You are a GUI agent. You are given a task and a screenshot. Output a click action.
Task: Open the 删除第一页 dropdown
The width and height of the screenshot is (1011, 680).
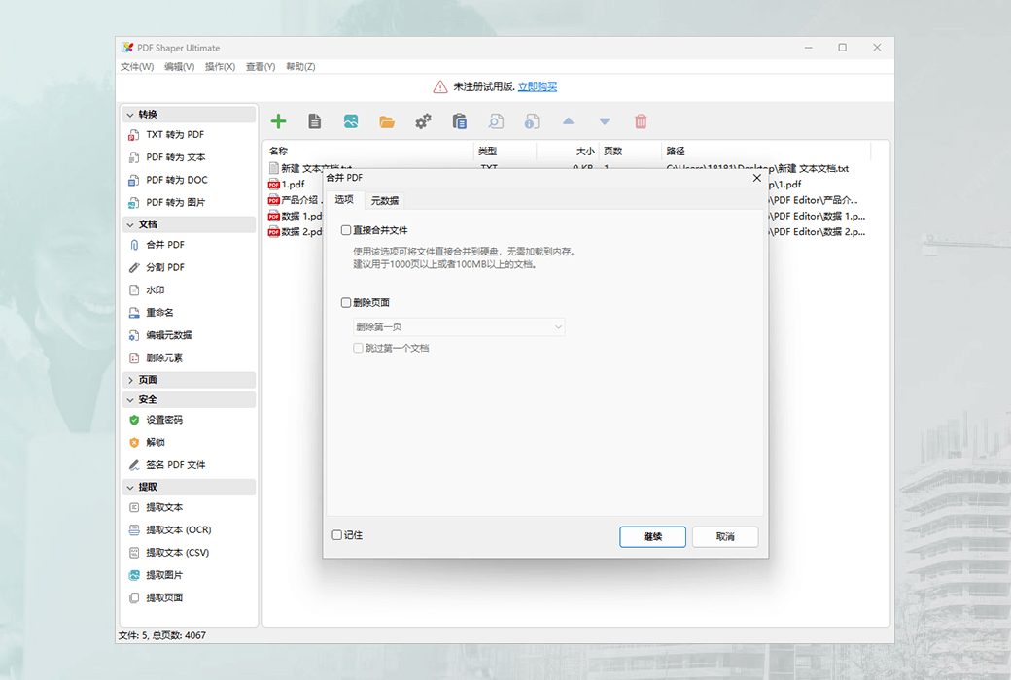(458, 326)
